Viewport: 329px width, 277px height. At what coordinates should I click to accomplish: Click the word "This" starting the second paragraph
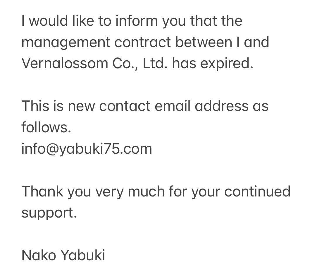tap(35, 106)
